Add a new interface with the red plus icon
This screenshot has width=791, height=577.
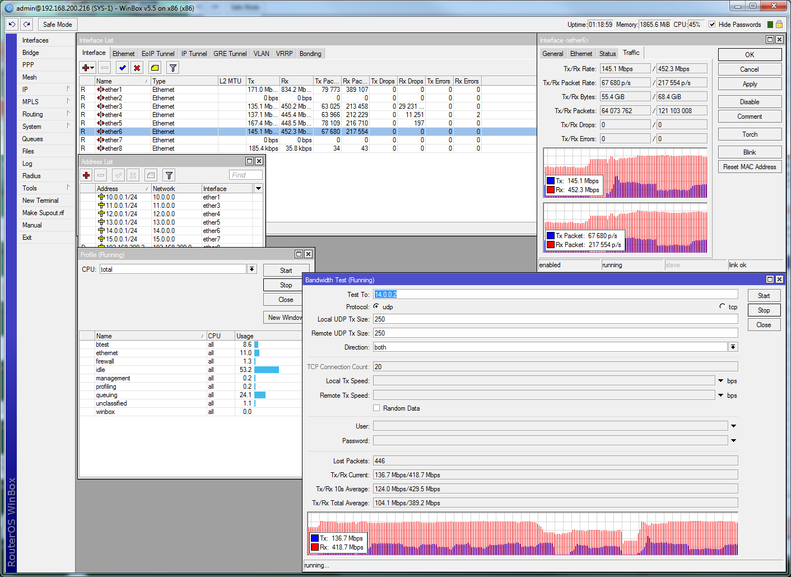pos(86,67)
